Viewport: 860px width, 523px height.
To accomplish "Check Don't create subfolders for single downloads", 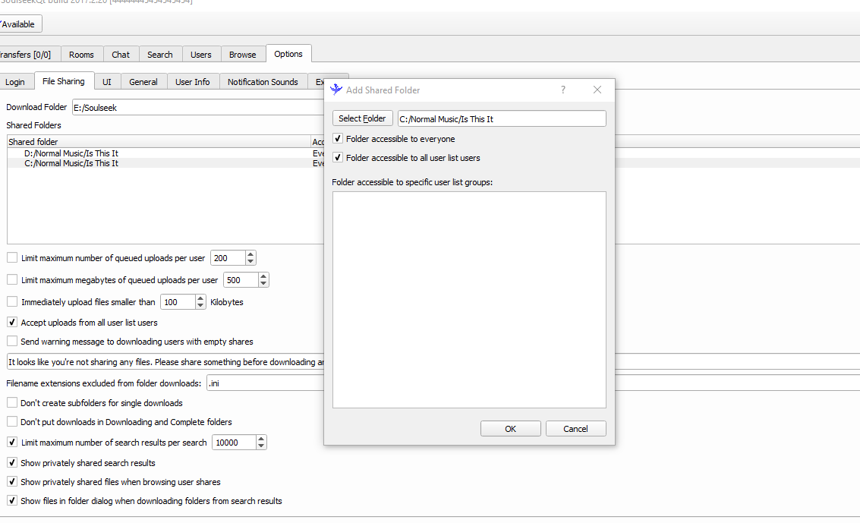I will pyautogui.click(x=12, y=402).
